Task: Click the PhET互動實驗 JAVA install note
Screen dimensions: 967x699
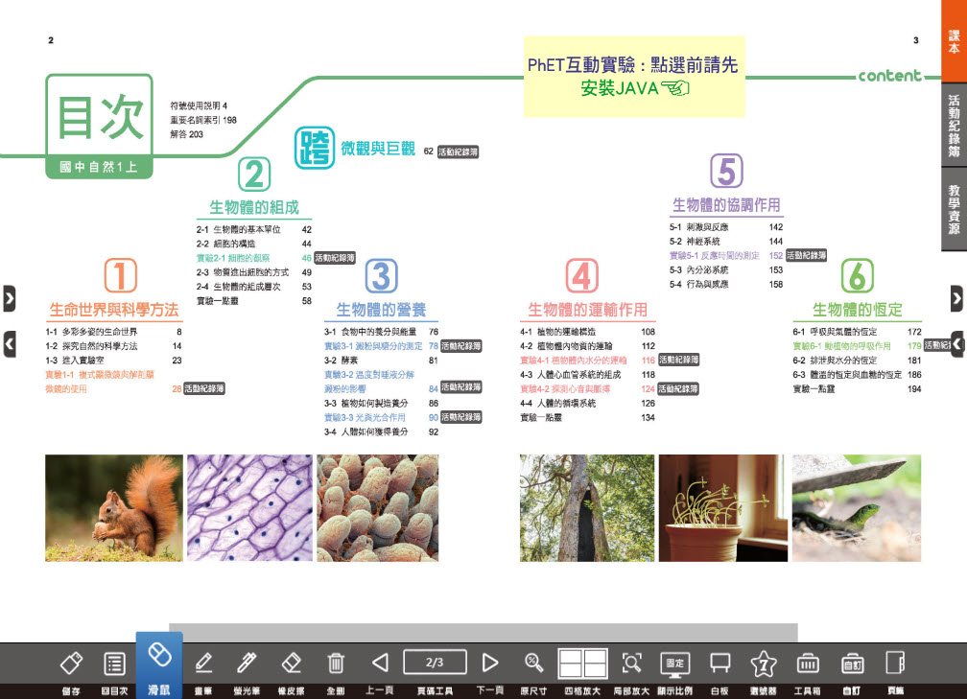Action: coord(634,77)
